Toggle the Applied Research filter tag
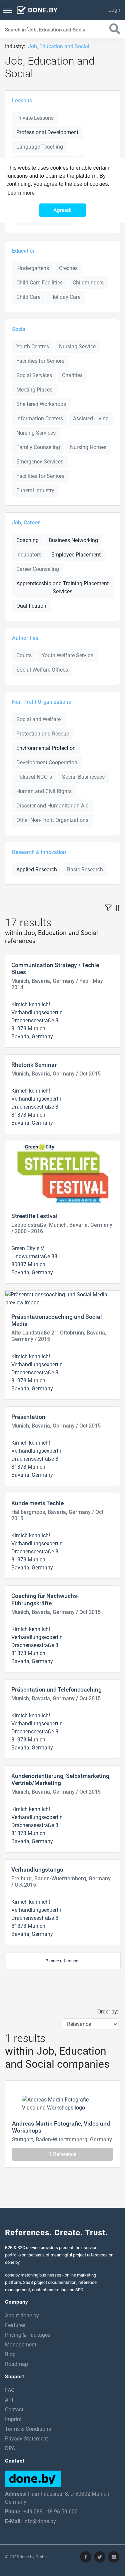 [x=36, y=869]
